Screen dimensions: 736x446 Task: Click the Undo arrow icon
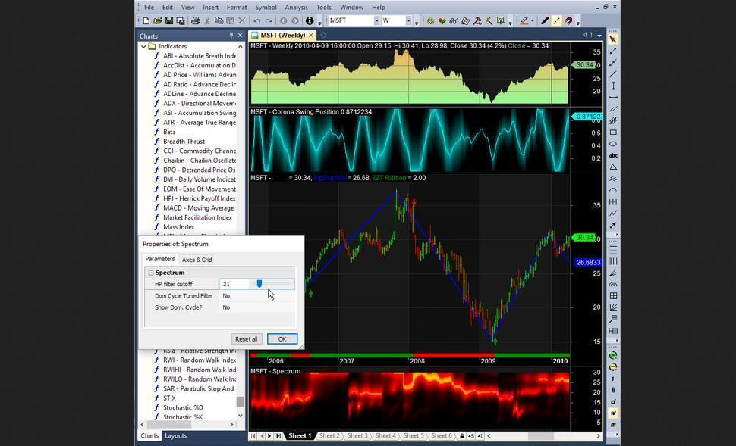click(x=256, y=20)
